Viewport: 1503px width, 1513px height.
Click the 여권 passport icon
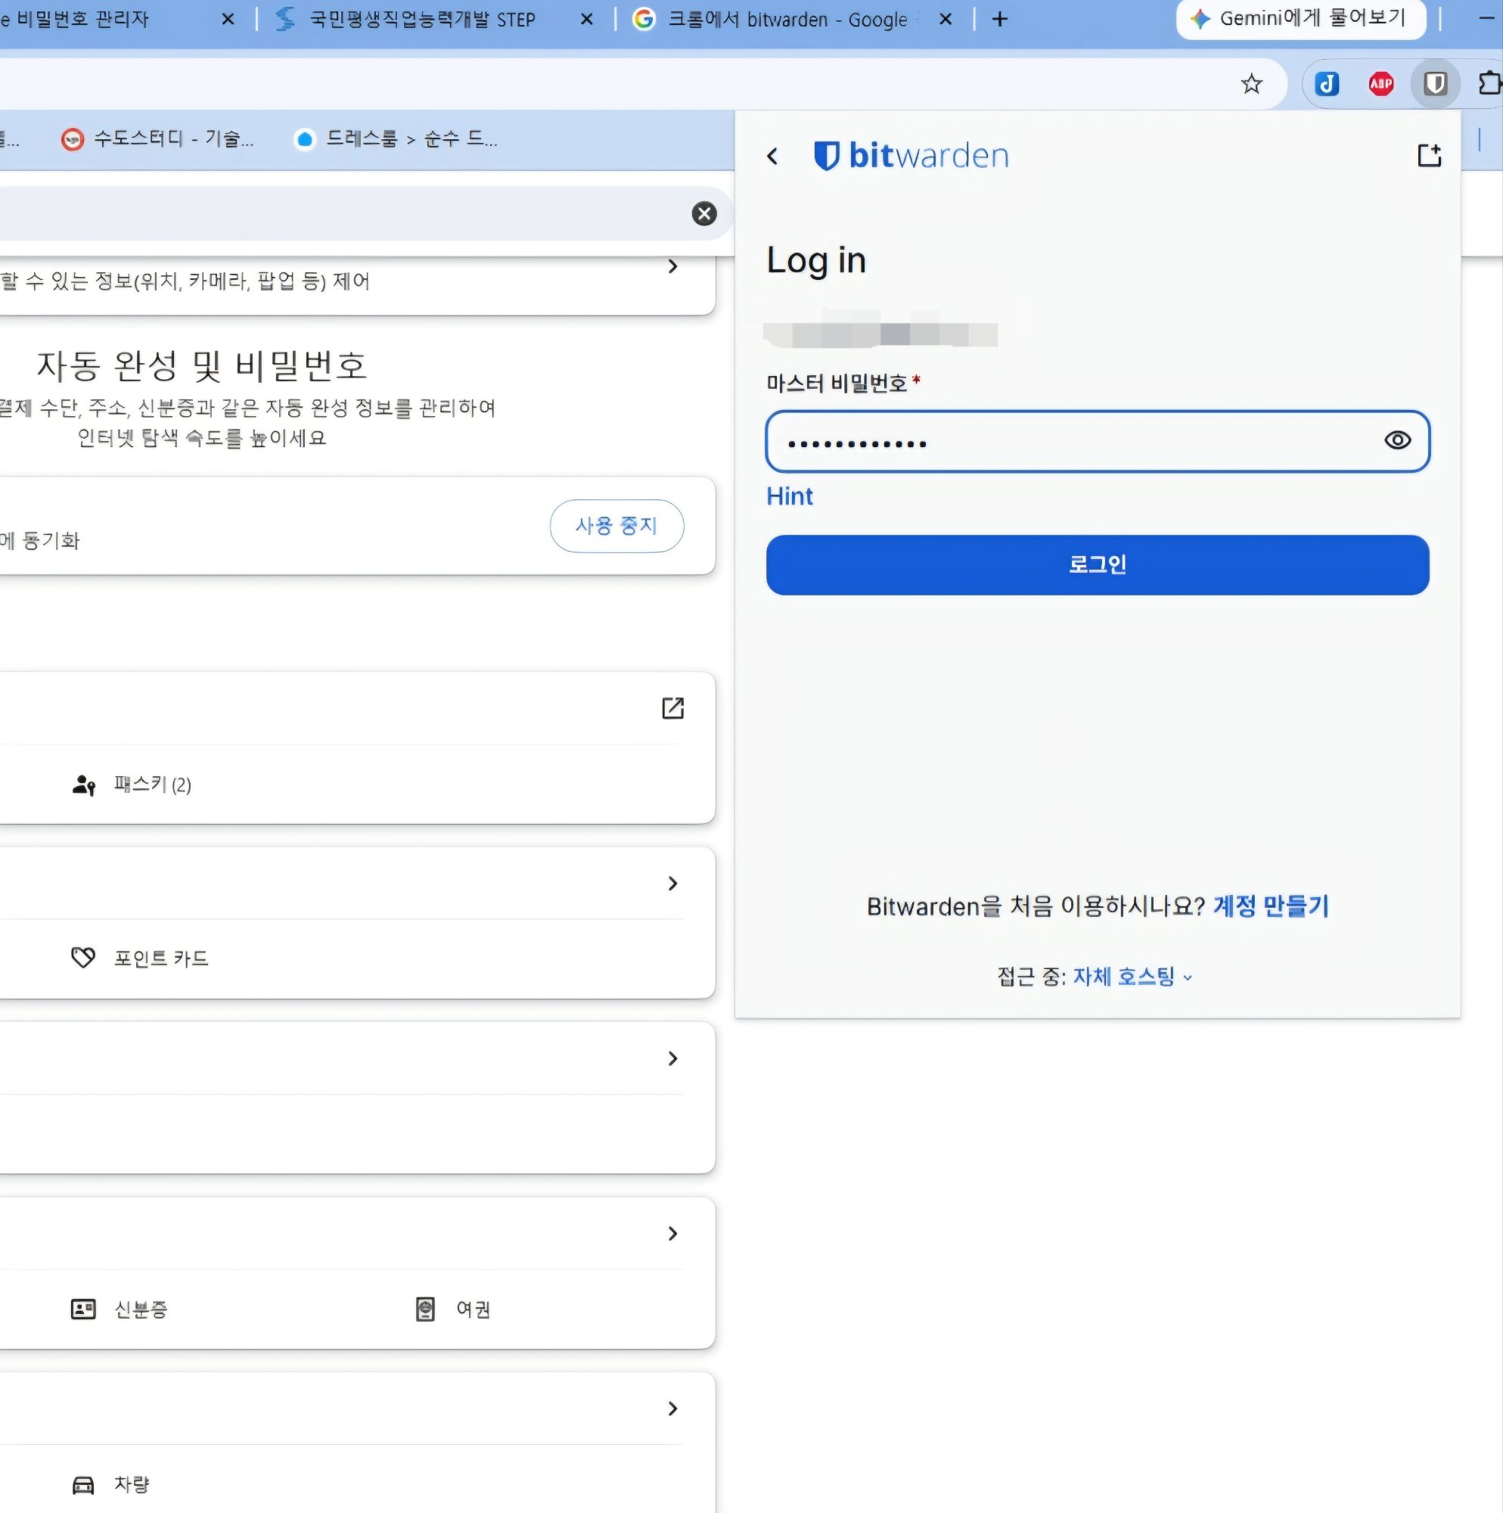pyautogui.click(x=424, y=1309)
